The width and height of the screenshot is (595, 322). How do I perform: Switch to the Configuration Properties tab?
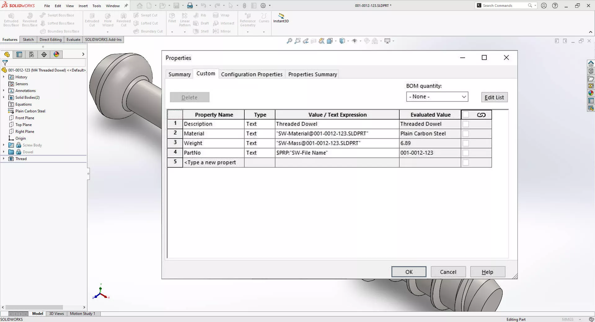(251, 74)
